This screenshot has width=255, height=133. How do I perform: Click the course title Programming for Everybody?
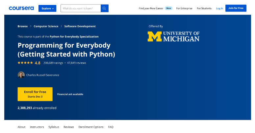click(x=66, y=50)
